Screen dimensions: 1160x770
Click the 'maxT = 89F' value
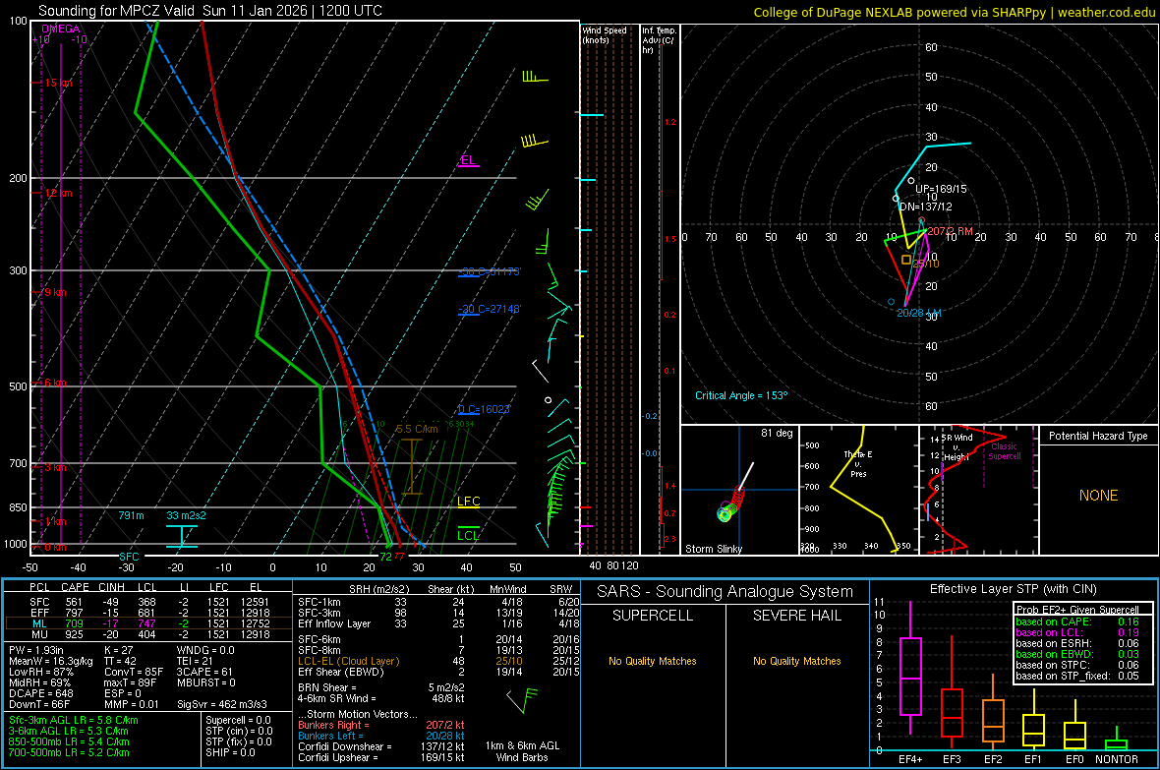(x=130, y=682)
